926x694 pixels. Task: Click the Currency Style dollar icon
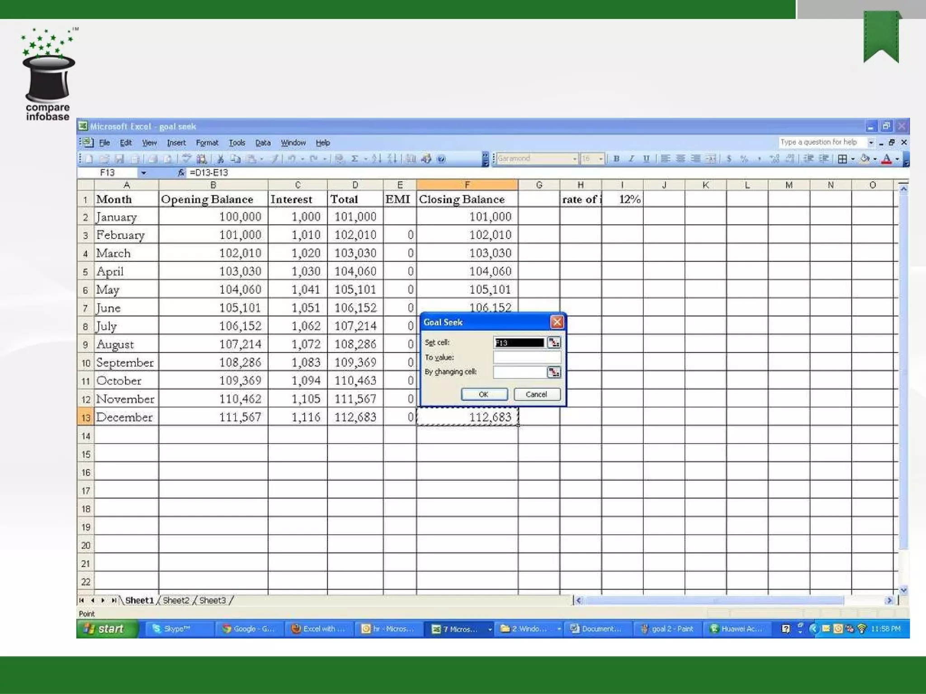729,159
